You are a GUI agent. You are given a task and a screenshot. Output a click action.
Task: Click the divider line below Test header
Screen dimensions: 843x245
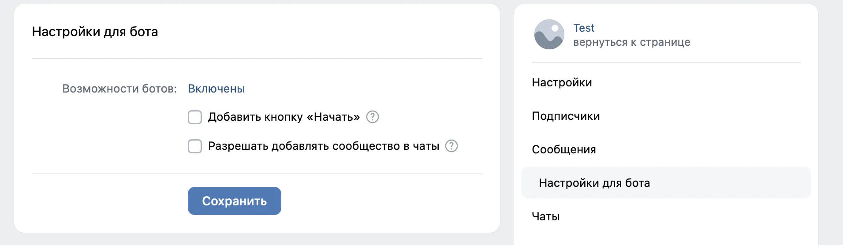[666, 62]
